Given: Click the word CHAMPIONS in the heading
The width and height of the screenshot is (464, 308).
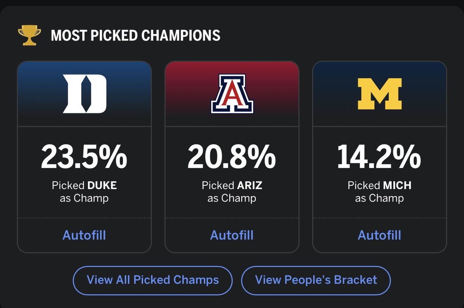Looking at the screenshot, I should tap(181, 36).
